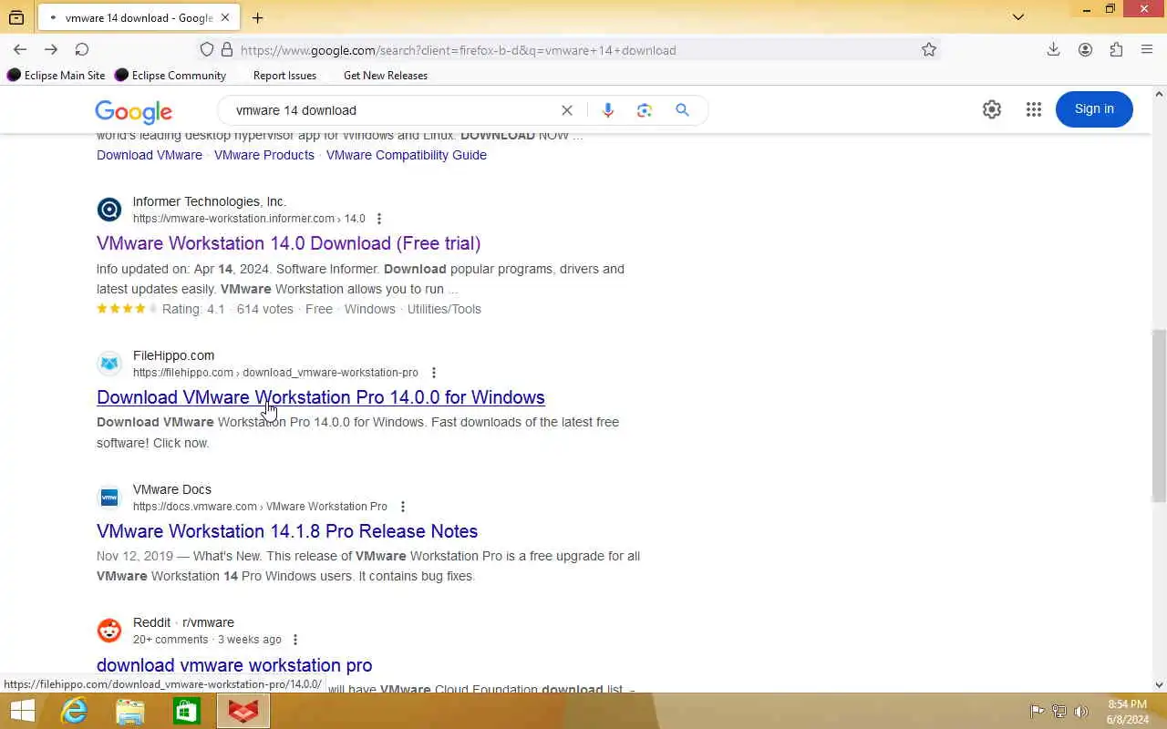Start voice search with microphone icon
Image resolution: width=1167 pixels, height=729 pixels.
tap(608, 110)
